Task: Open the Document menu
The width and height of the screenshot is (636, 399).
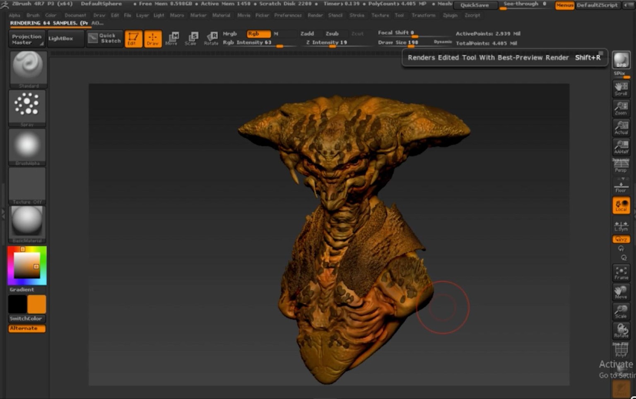Action: pyautogui.click(x=75, y=15)
